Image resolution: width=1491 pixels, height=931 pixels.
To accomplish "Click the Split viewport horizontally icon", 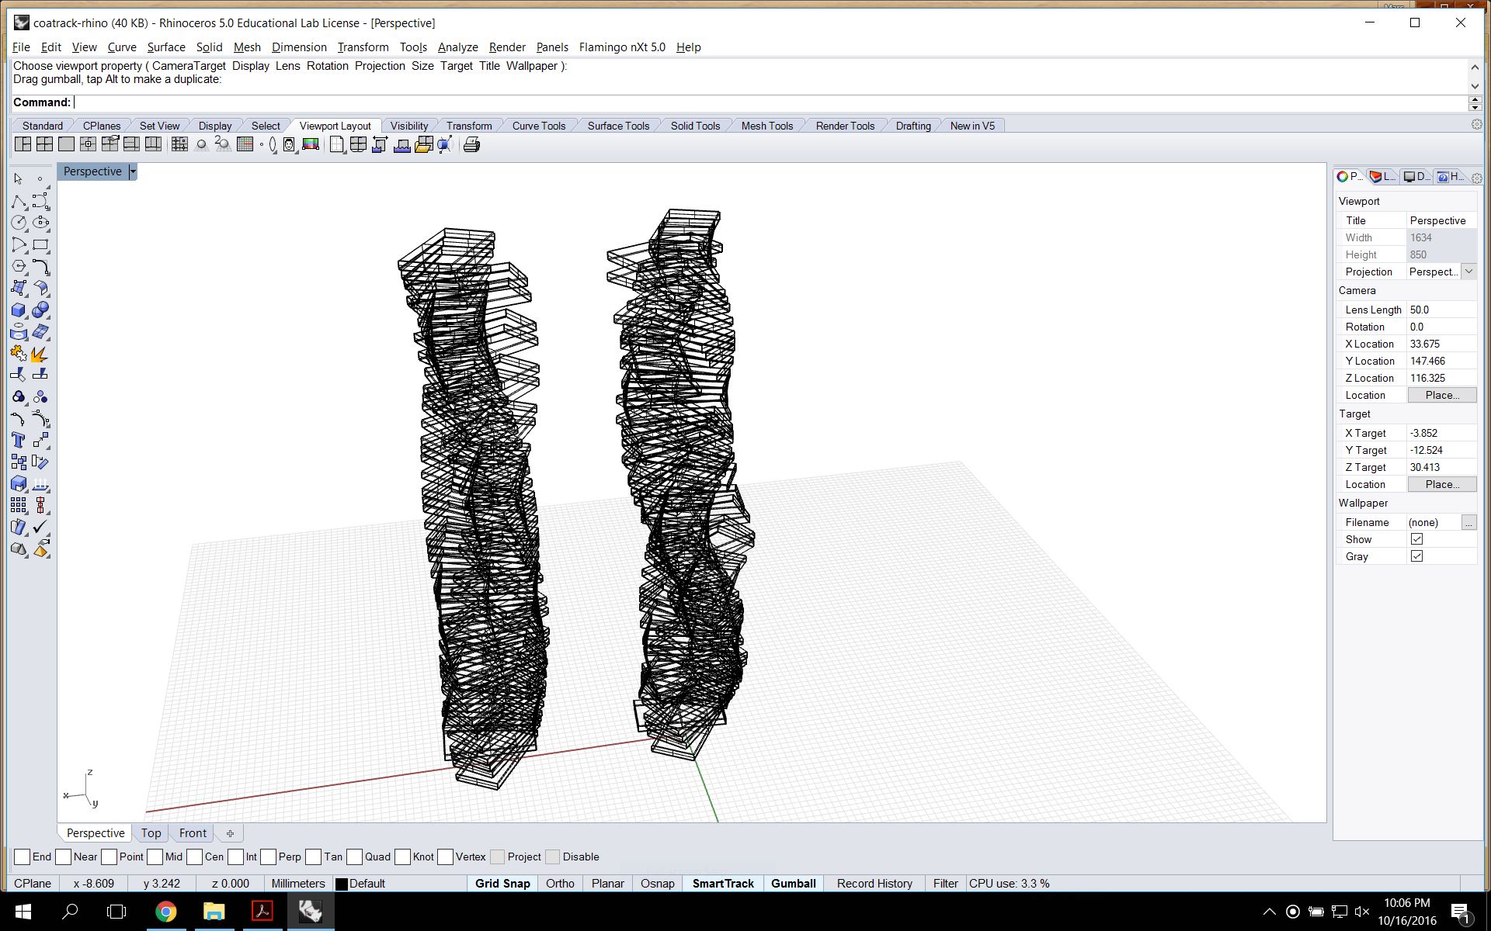I will tap(132, 144).
